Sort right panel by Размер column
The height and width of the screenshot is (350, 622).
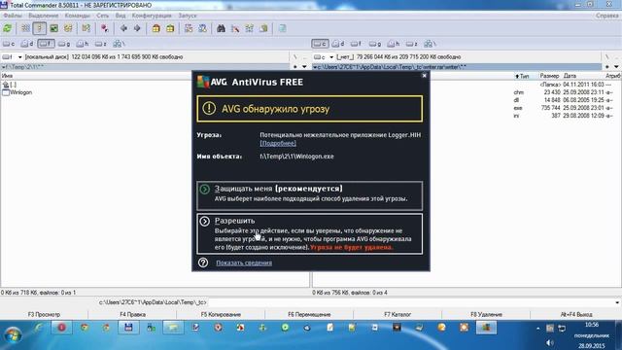tap(549, 76)
